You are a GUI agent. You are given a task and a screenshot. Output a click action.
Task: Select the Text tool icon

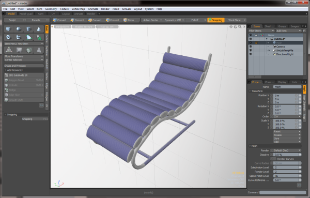[x=39, y=37]
